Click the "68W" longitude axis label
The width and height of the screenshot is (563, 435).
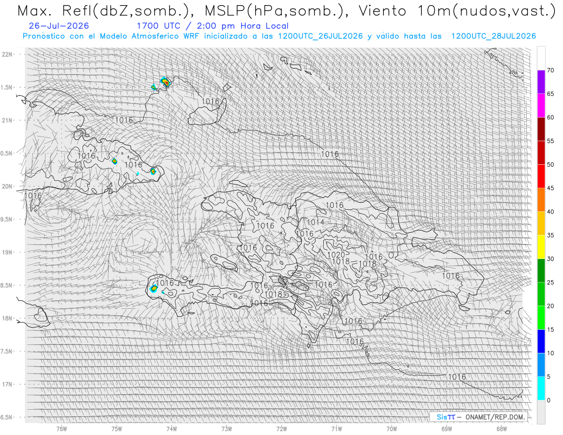click(502, 429)
